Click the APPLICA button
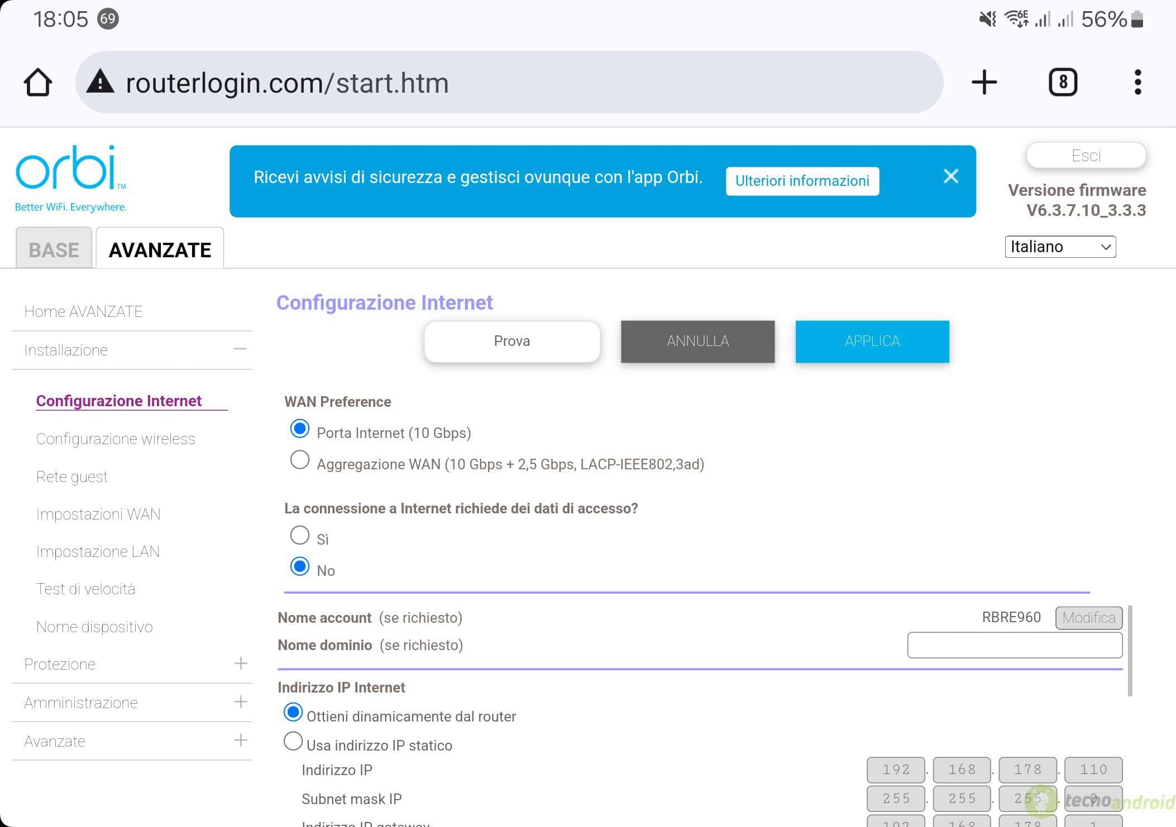 (x=872, y=341)
